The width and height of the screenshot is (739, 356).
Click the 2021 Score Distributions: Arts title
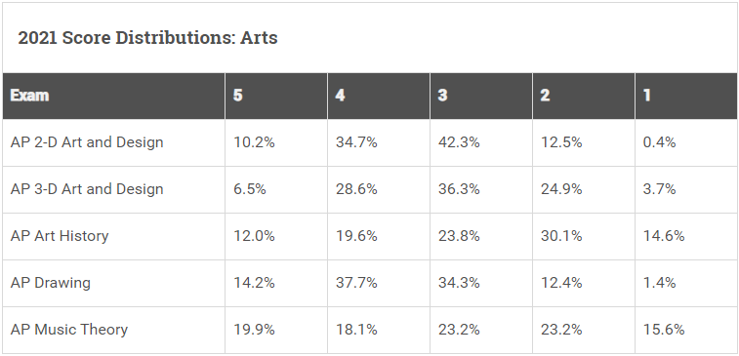click(147, 38)
